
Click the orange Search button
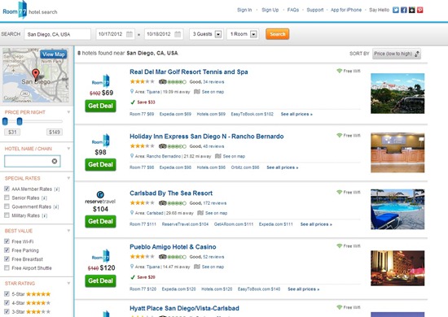(x=278, y=34)
